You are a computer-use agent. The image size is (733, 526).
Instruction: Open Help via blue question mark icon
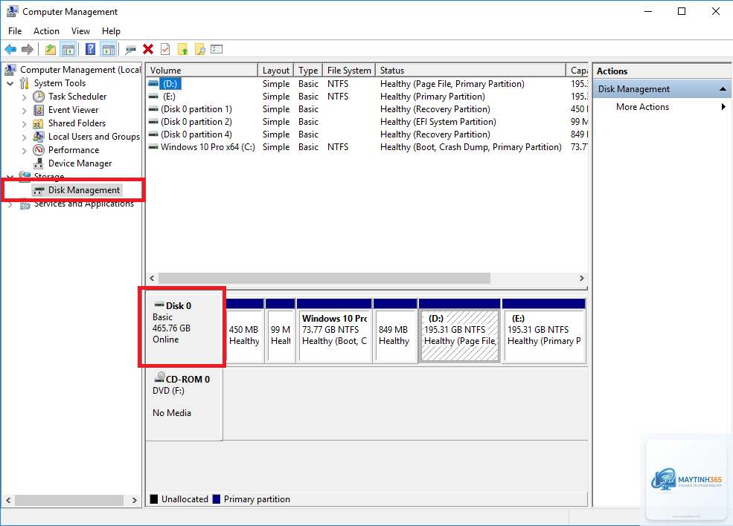pos(90,49)
